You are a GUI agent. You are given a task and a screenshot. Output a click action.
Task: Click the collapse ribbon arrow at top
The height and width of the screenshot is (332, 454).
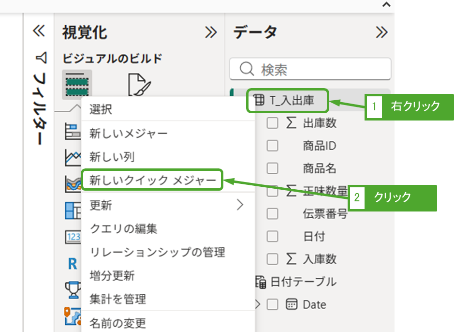[386, 4]
